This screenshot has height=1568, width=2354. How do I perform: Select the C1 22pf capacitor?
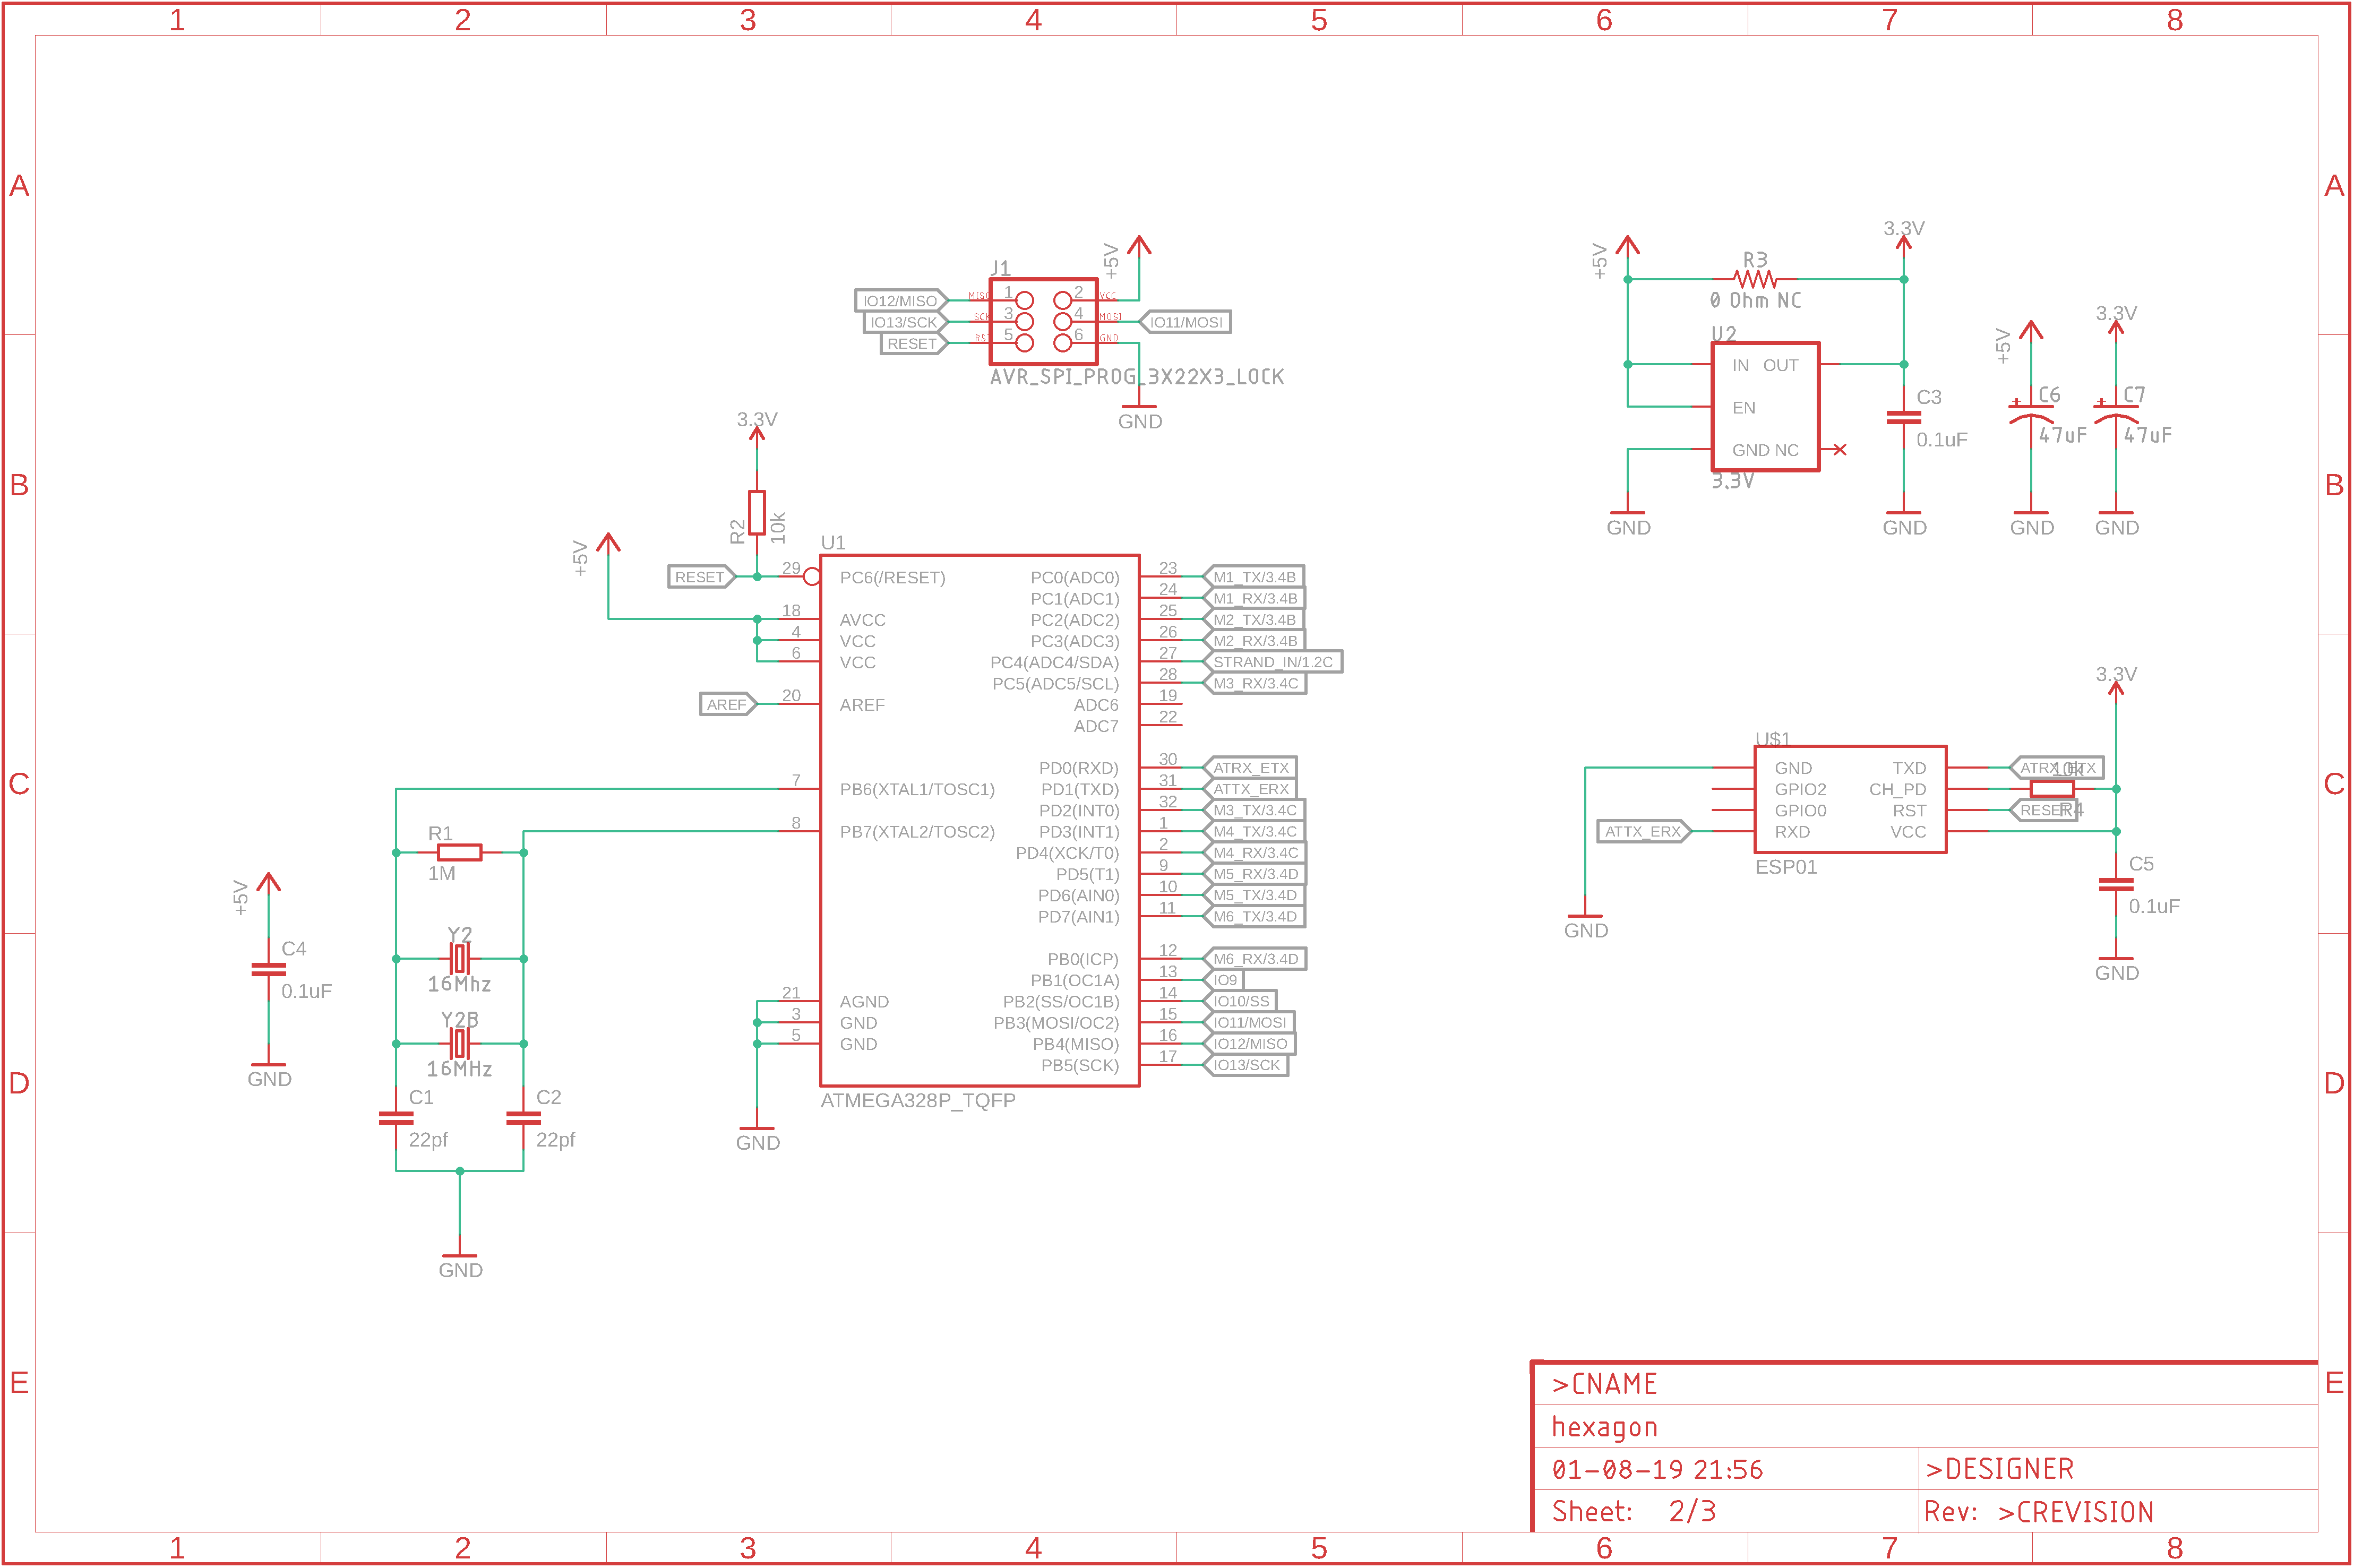pos(396,1118)
